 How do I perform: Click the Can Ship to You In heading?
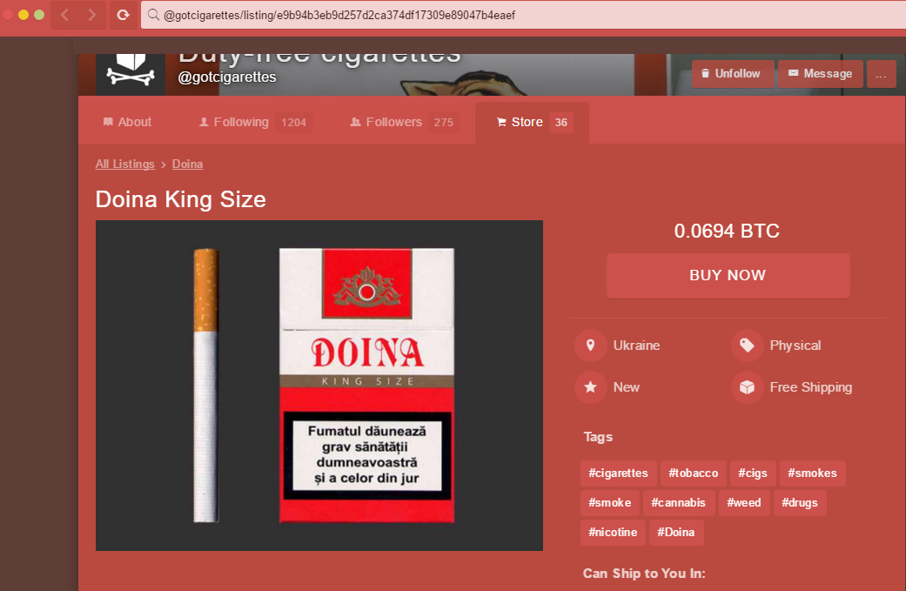click(644, 573)
